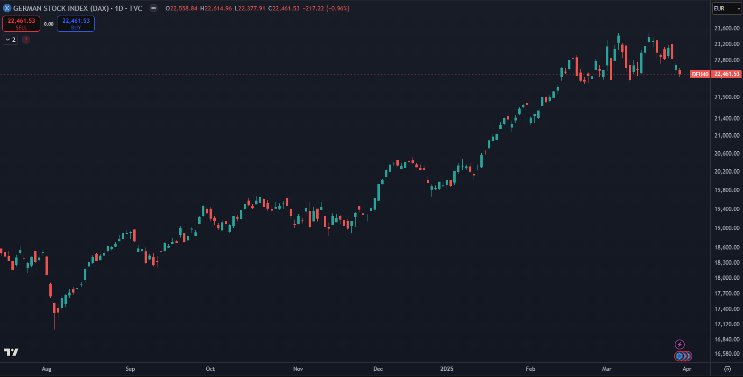
Task: Click the 23,600.00 level on price scale
Action: 727,28
